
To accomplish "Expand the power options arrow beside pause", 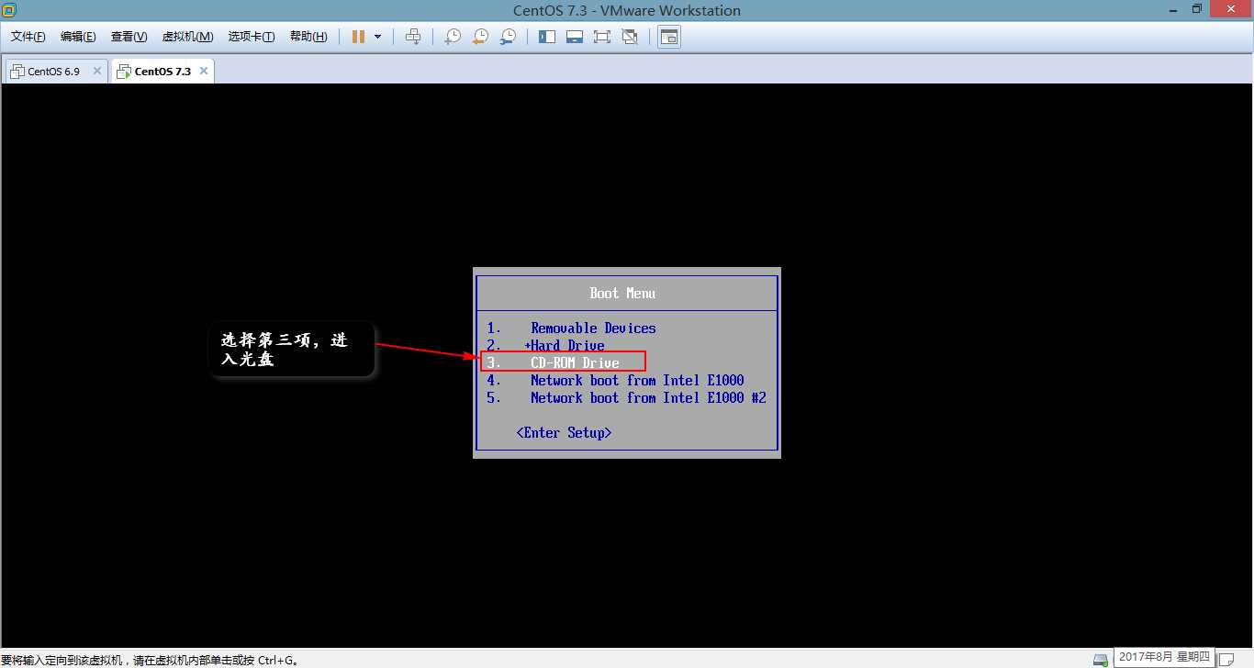I will tap(377, 37).
